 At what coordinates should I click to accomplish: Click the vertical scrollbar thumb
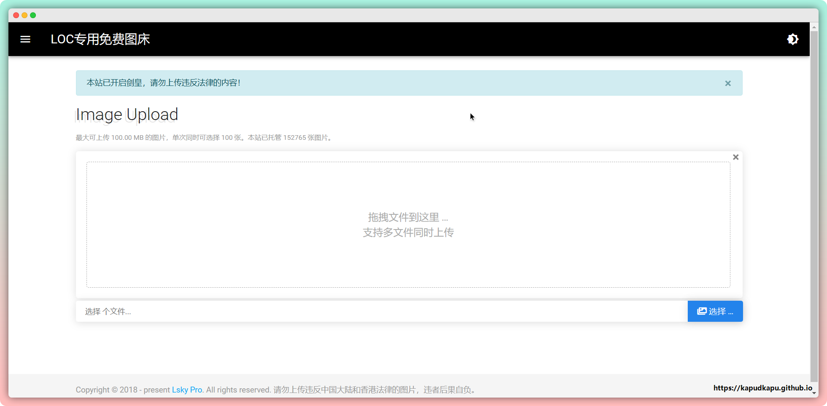pos(814,202)
